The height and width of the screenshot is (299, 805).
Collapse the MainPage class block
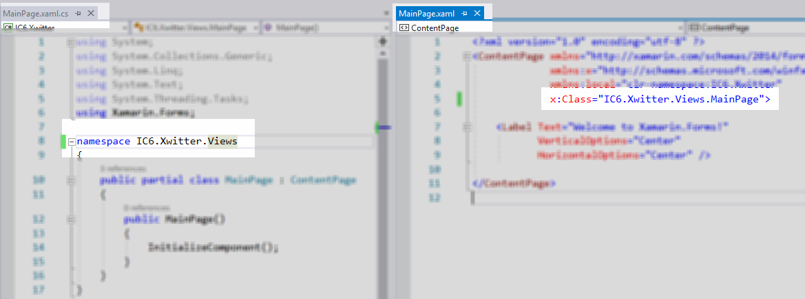pyautogui.click(x=72, y=180)
